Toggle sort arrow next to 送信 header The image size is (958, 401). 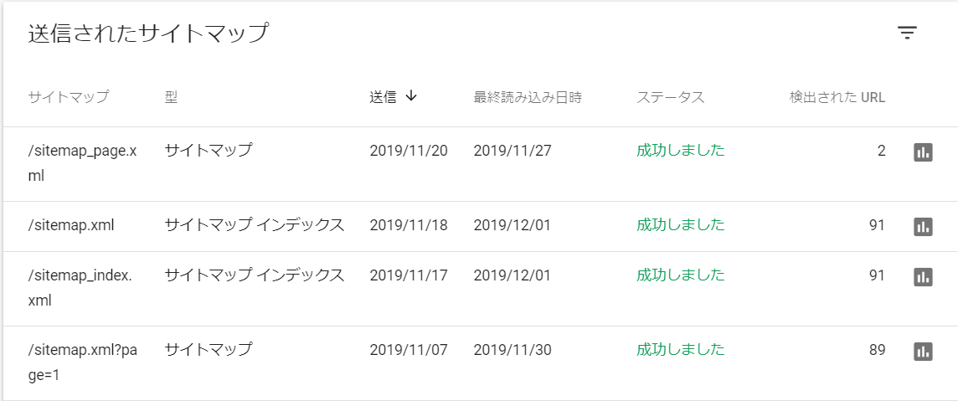tap(411, 95)
